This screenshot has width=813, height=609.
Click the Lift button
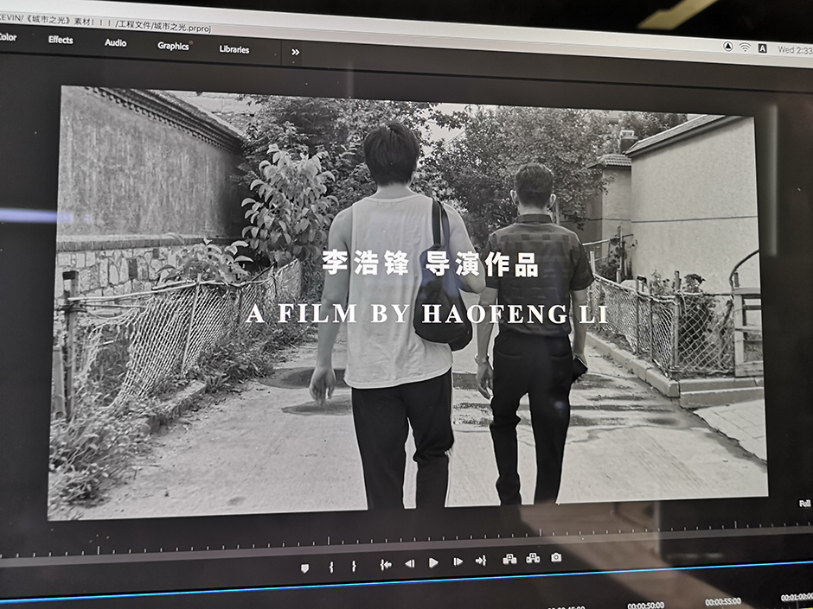(509, 559)
